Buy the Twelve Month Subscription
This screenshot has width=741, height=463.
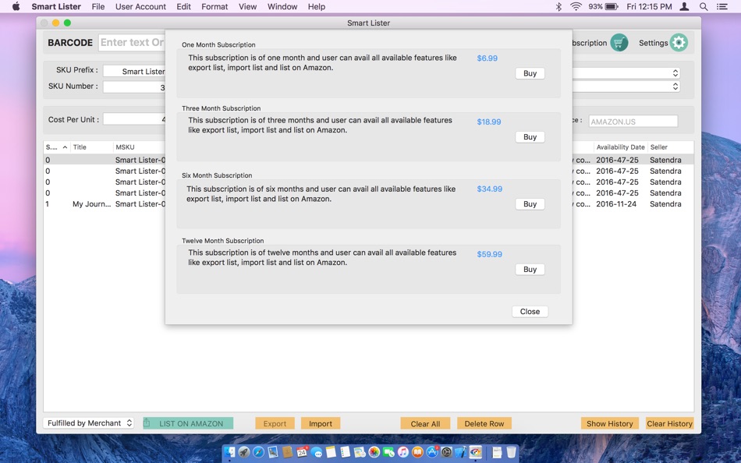[530, 269]
